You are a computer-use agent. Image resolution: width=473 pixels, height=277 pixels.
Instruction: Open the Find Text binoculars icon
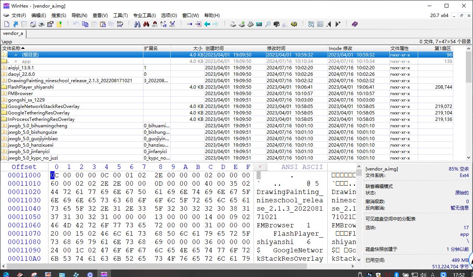137,24
